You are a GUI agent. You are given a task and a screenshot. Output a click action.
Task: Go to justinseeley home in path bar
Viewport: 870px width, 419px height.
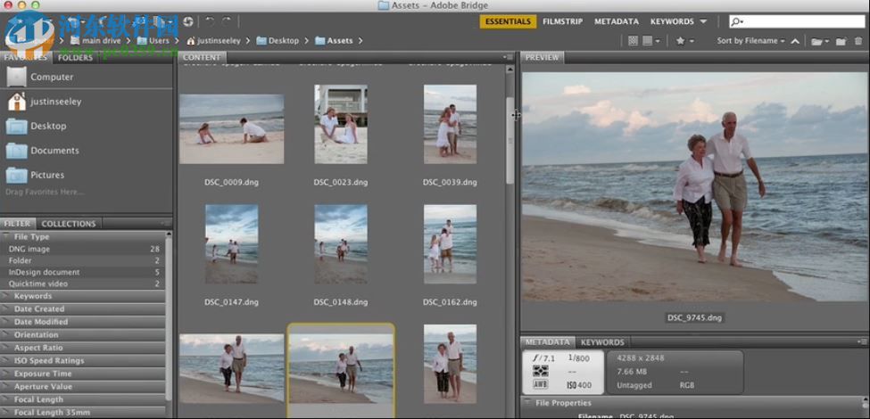(x=213, y=40)
